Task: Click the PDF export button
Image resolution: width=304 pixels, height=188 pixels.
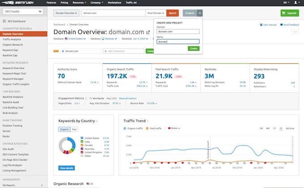Action: [295, 32]
